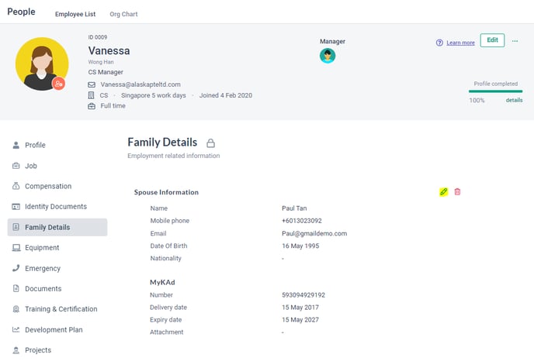The height and width of the screenshot is (361, 534).
Task: Click the Profile completed progress bar
Action: coord(495,91)
